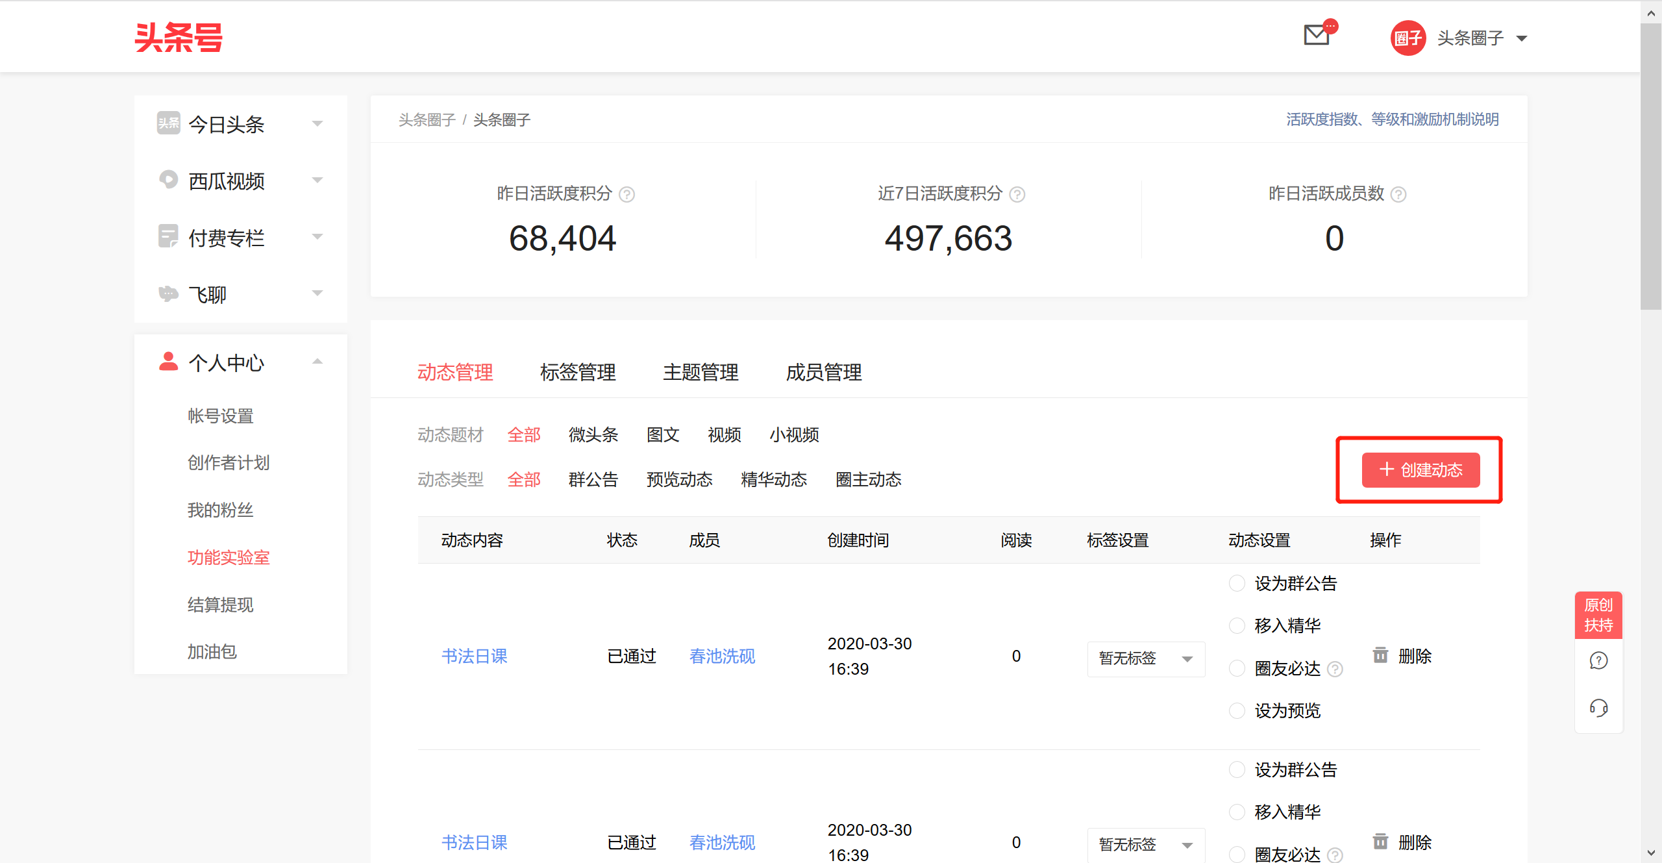Expand the 今日头条 menu arrow

click(x=317, y=123)
